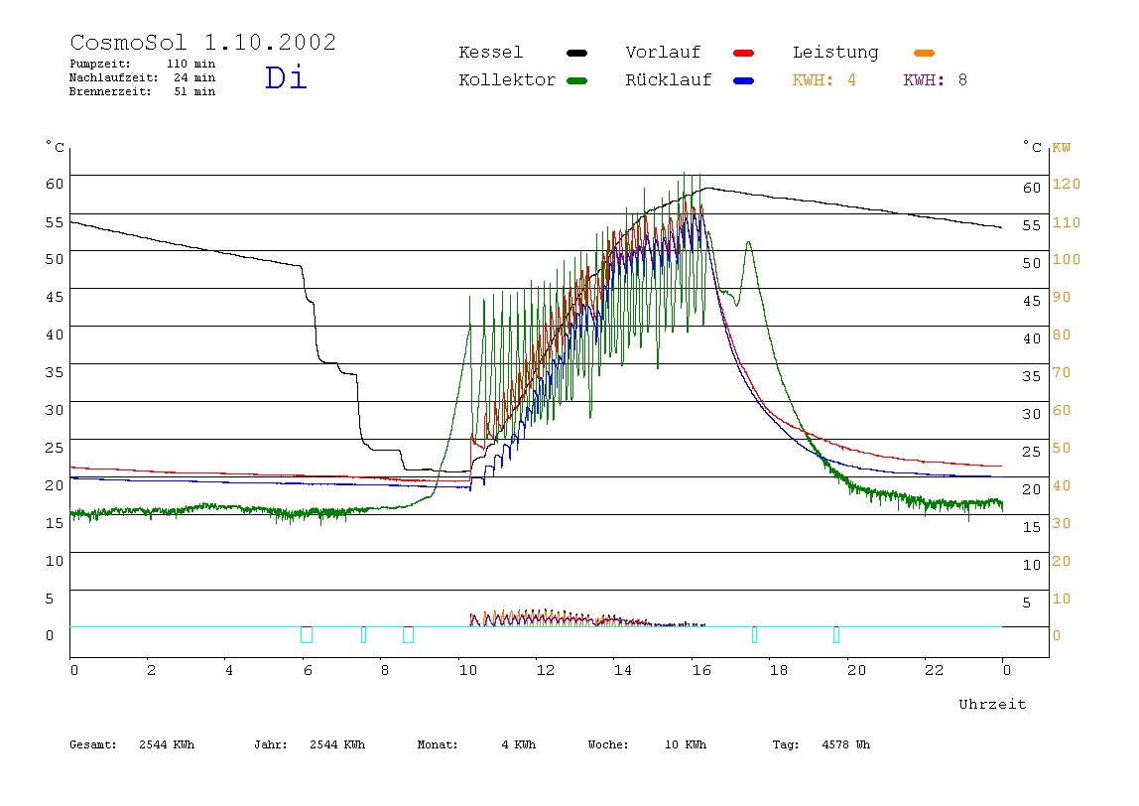The width and height of the screenshot is (1139, 806).
Task: Click the 'Nachlaufzeit:' label
Action: point(113,77)
